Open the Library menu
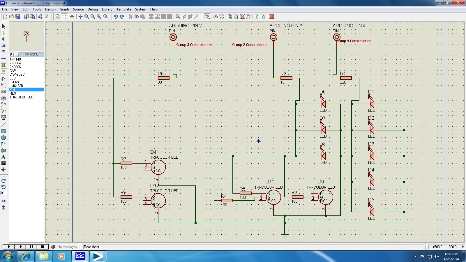This screenshot has height=262, width=466. pos(107,9)
